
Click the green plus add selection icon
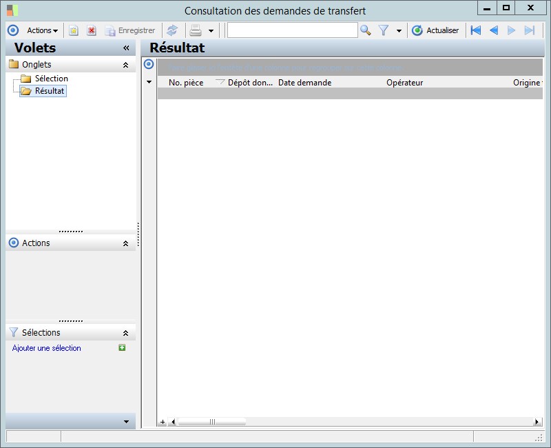(122, 348)
